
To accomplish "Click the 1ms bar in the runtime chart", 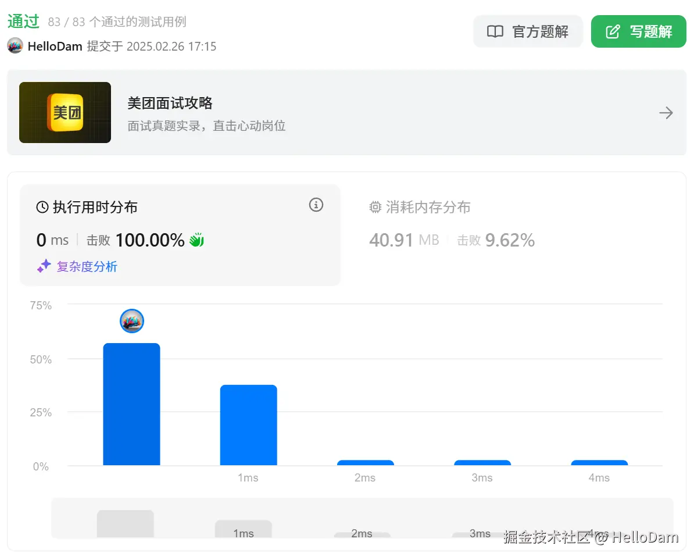I will tap(248, 425).
